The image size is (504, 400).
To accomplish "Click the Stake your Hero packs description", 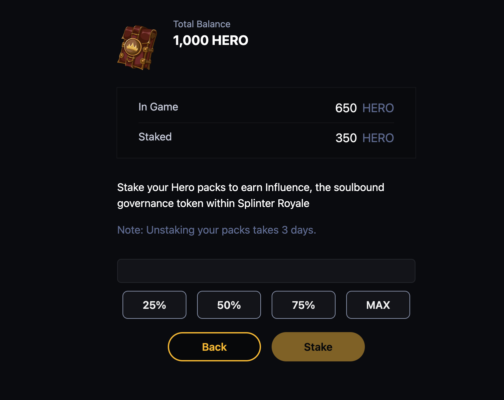I will [251, 195].
